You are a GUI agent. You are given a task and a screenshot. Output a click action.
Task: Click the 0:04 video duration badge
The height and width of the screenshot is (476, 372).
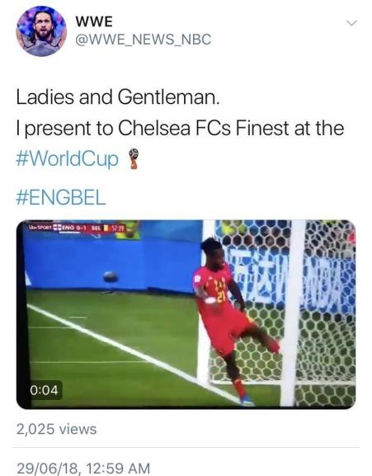(x=44, y=390)
